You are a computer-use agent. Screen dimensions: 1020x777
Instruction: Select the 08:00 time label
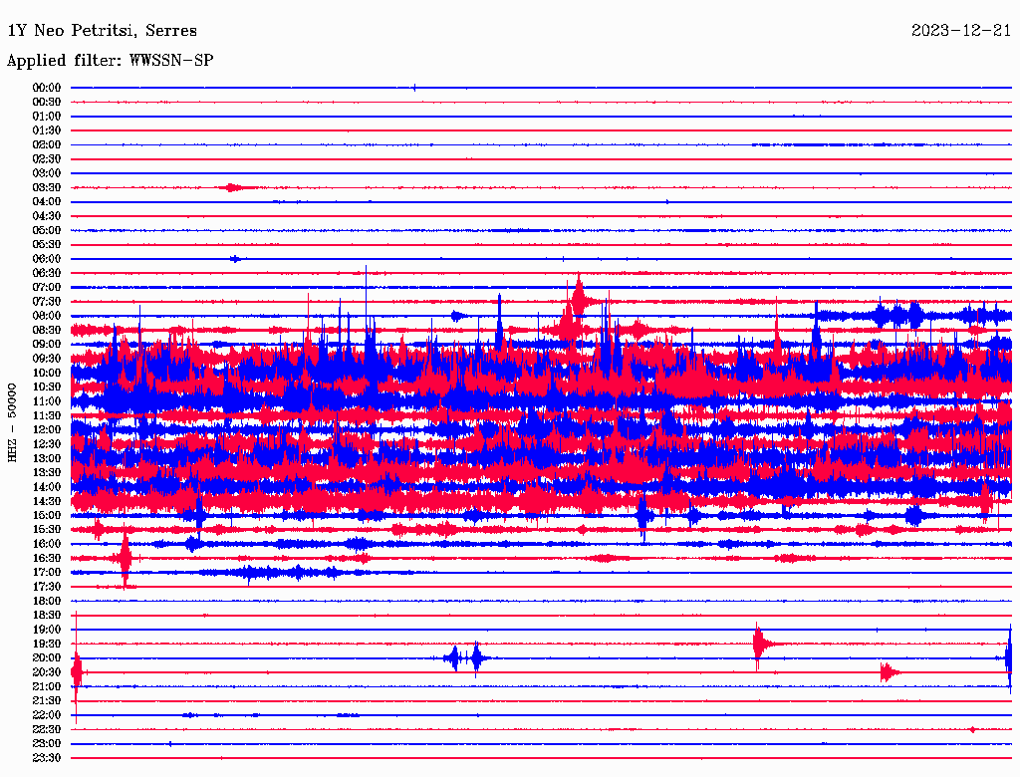[47, 316]
